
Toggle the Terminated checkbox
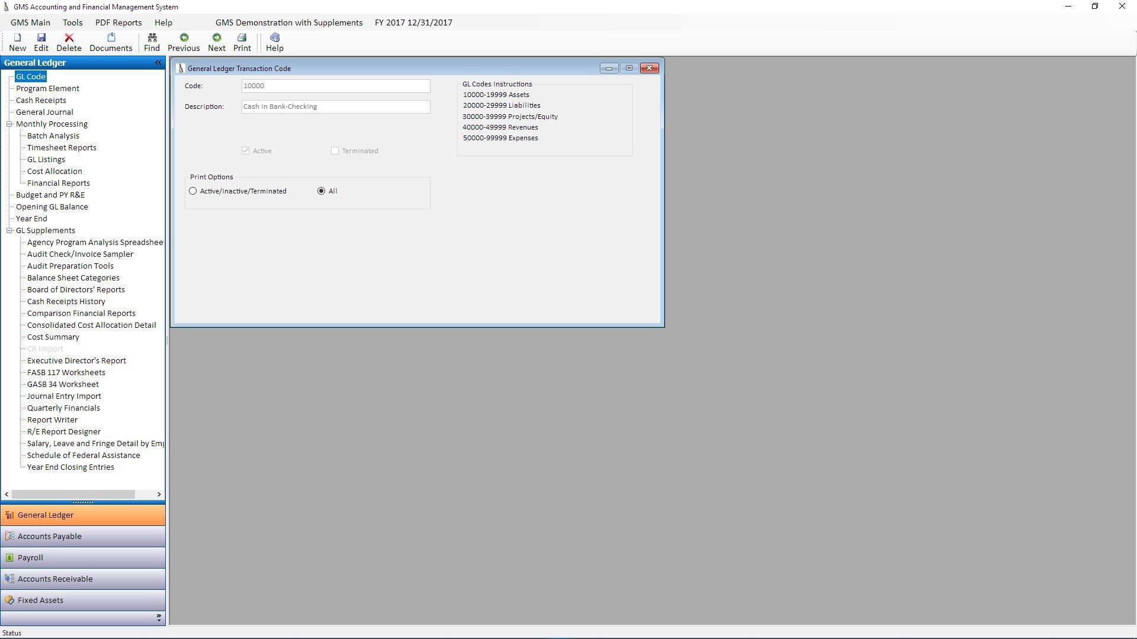point(335,151)
